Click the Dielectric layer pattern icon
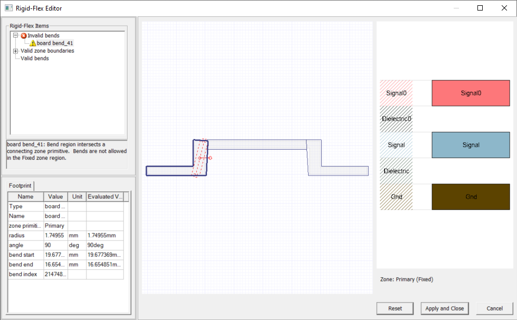 [396, 171]
